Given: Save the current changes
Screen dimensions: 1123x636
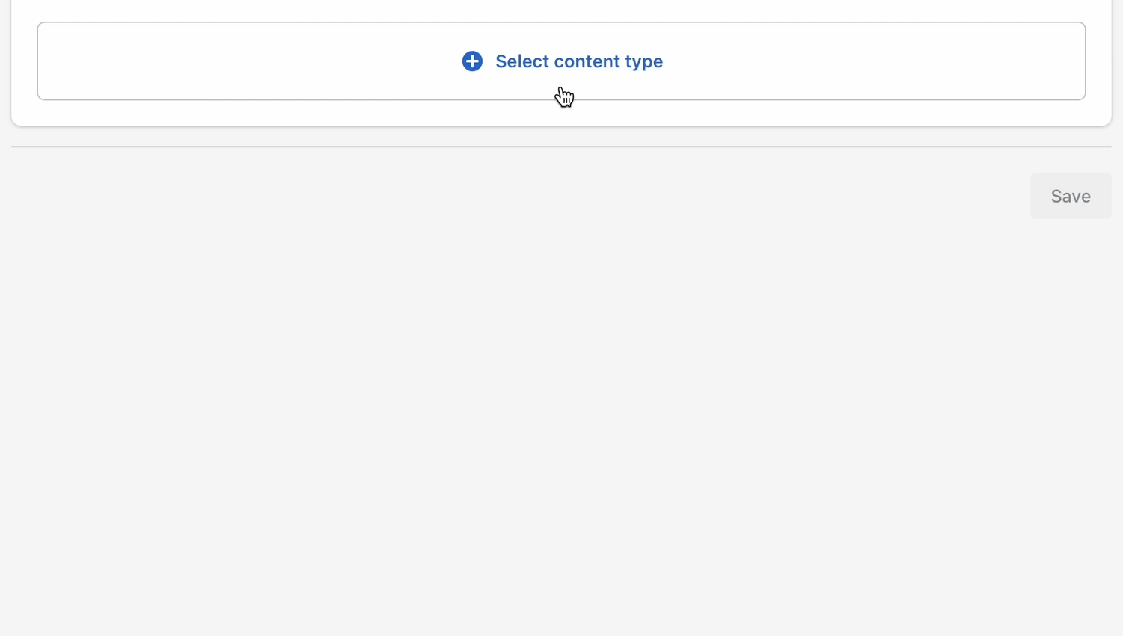Looking at the screenshot, I should [x=1070, y=196].
